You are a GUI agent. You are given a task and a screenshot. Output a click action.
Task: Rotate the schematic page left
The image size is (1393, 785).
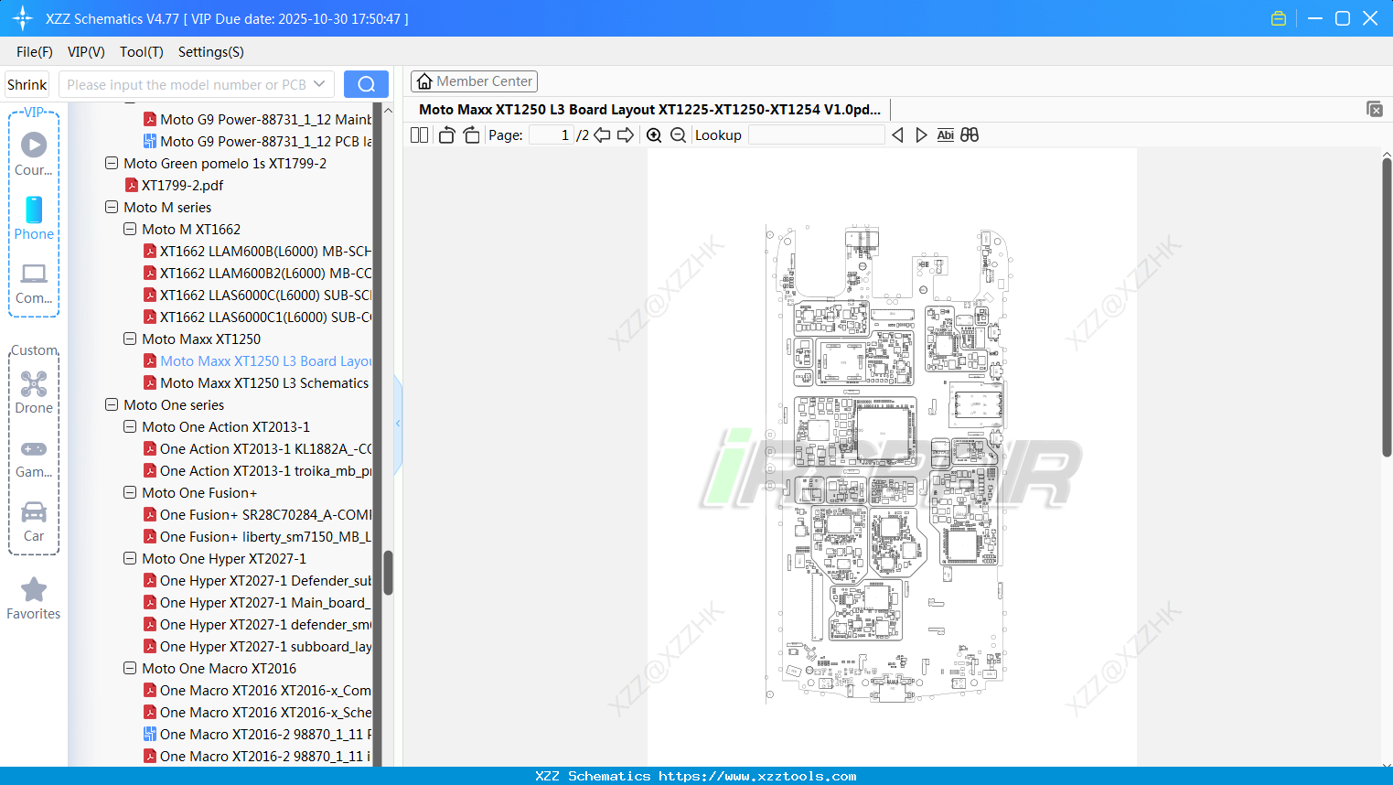pyautogui.click(x=445, y=134)
